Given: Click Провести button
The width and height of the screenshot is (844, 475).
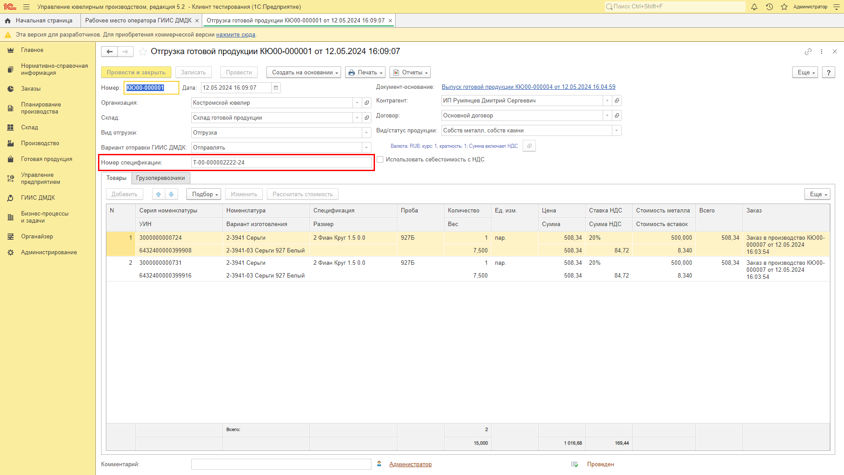Looking at the screenshot, I should coord(239,73).
